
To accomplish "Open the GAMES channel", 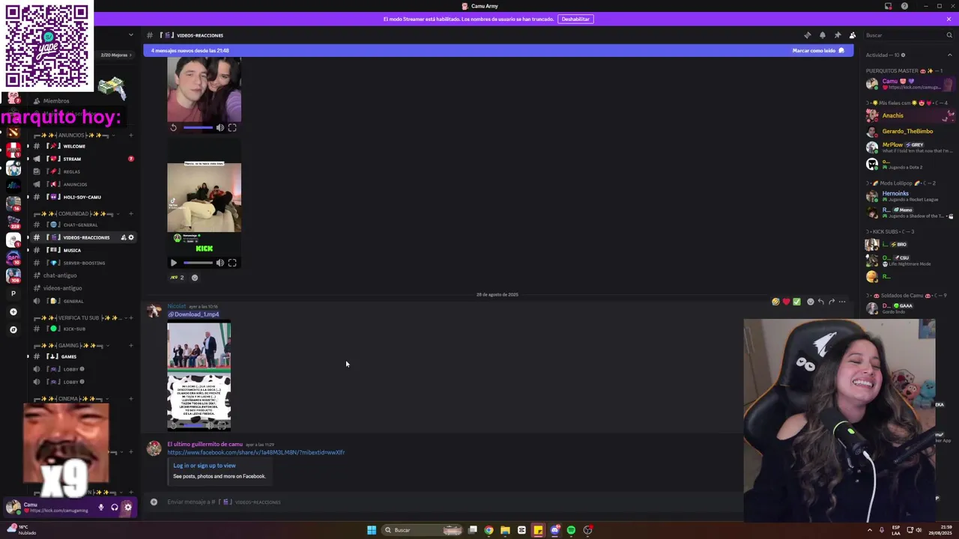I will pos(82,356).
